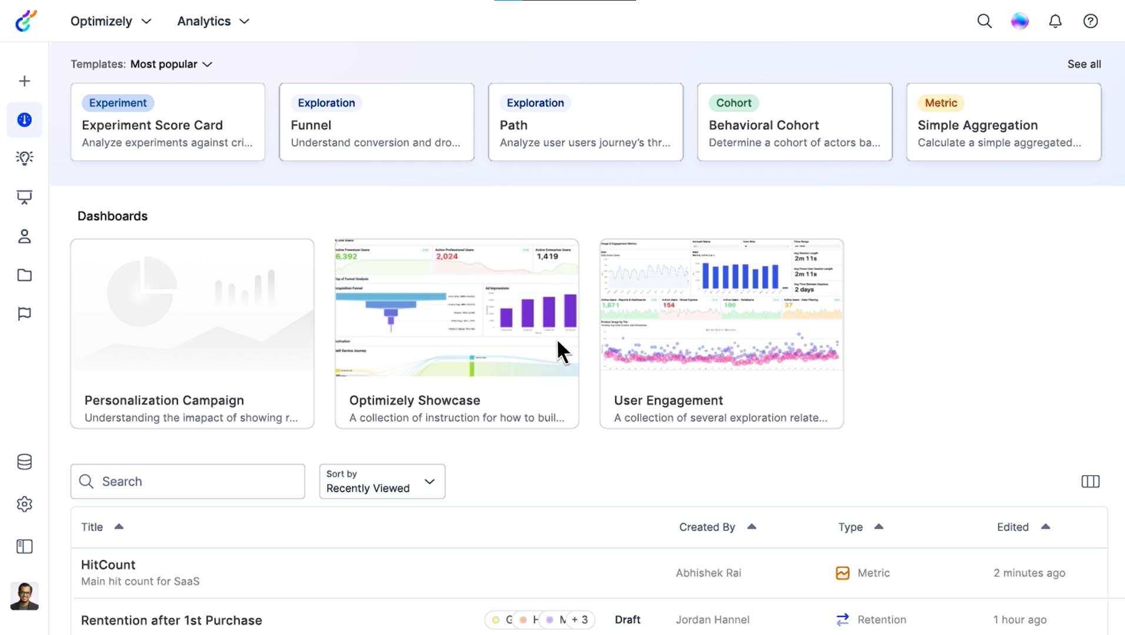Viewport: 1125px width, 635px height.
Task: Click the plus icon to create new
Action: tap(24, 81)
